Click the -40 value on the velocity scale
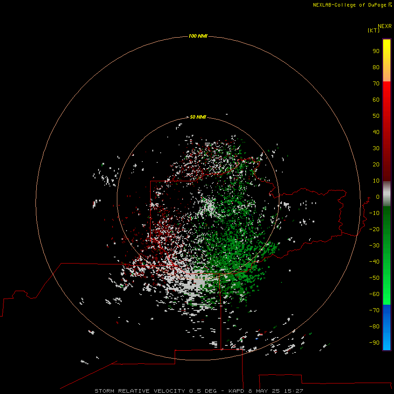394x394 pixels. pyautogui.click(x=374, y=262)
